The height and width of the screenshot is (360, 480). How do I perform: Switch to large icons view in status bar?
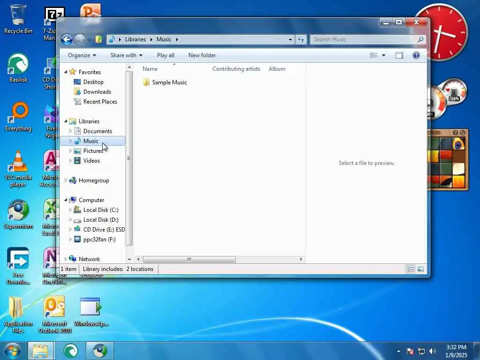[420, 269]
